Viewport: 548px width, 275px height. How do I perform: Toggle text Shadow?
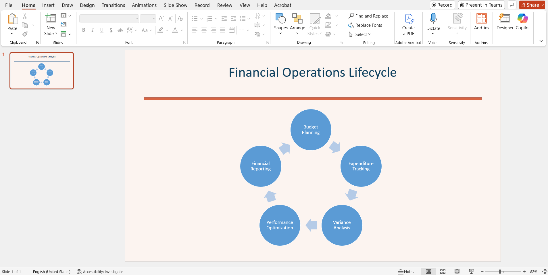pos(111,30)
